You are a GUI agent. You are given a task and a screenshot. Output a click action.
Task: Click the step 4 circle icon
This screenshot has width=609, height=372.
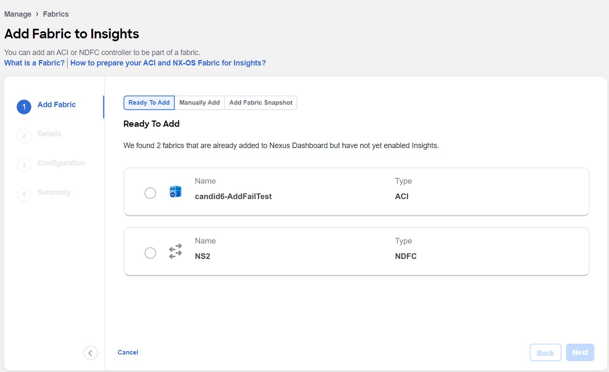[x=24, y=194]
